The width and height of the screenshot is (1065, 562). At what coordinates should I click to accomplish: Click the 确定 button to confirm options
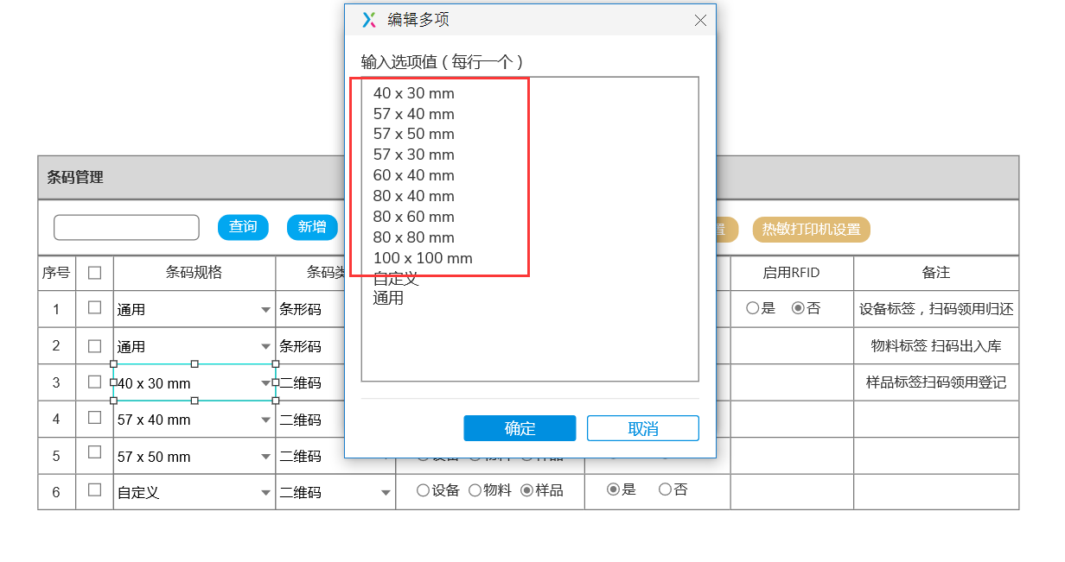(520, 427)
